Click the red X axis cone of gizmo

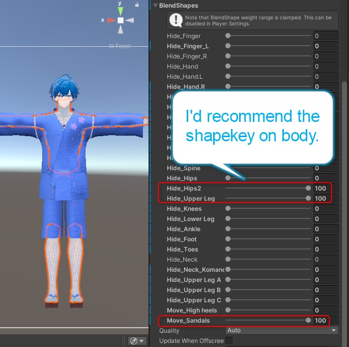pos(111,20)
